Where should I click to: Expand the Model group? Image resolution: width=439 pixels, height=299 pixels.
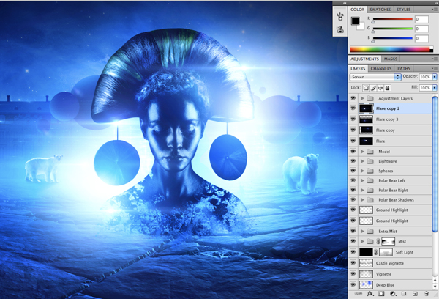362,152
